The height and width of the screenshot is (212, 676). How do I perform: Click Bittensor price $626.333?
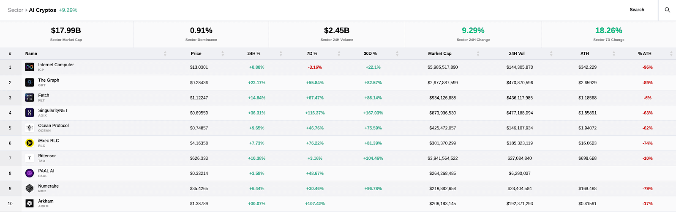coord(199,158)
